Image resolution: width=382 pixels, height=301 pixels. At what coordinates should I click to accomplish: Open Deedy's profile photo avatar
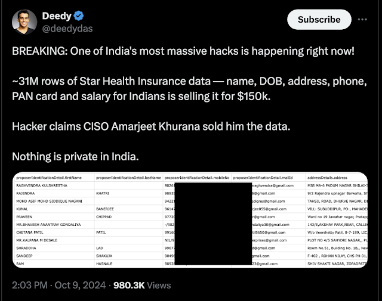coord(24,21)
